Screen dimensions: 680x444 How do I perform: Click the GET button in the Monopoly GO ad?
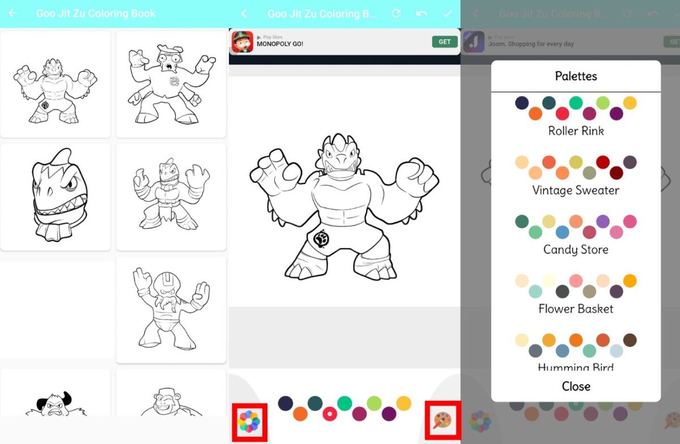(445, 42)
